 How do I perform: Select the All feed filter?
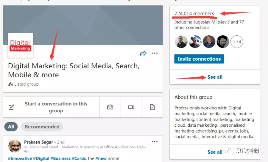point(11,127)
